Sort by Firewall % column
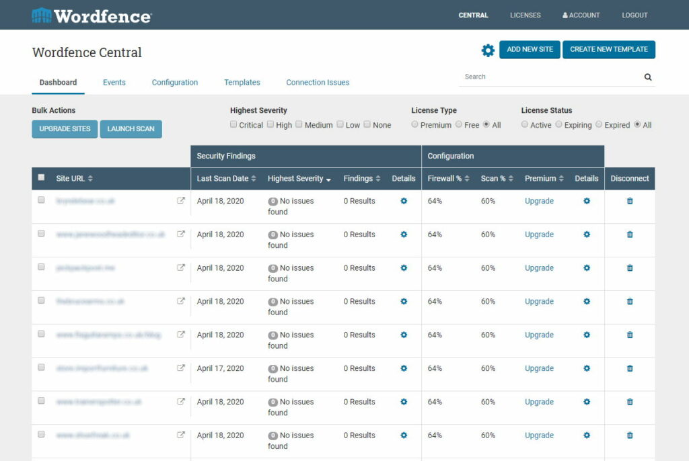The image size is (689, 461). coord(449,178)
